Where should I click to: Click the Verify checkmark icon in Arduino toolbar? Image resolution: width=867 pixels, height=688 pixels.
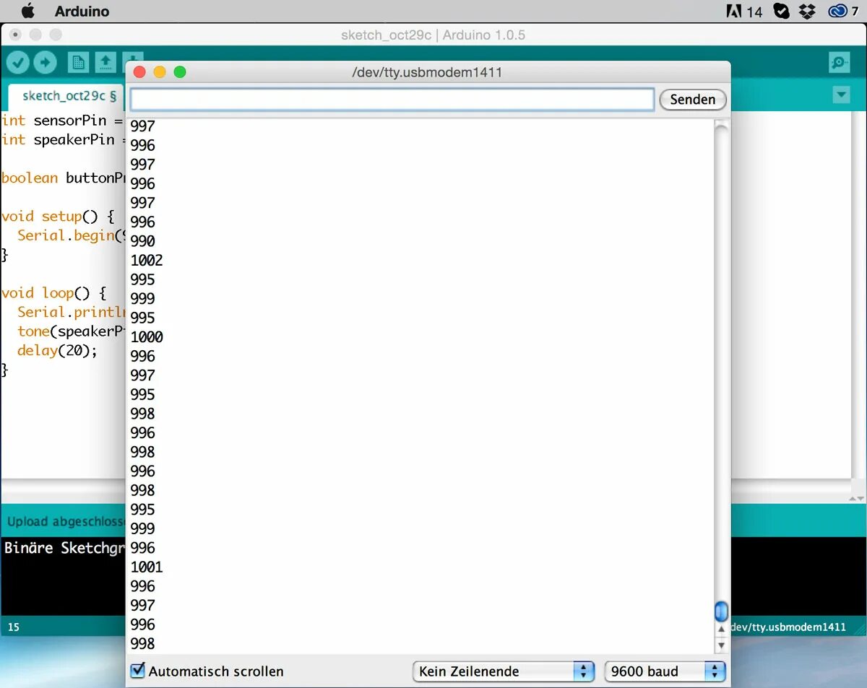pyautogui.click(x=17, y=63)
